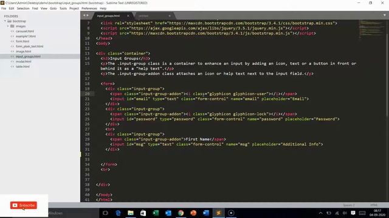Click the network icon in system tray
This screenshot has height=218, width=389.
pos(337,213)
